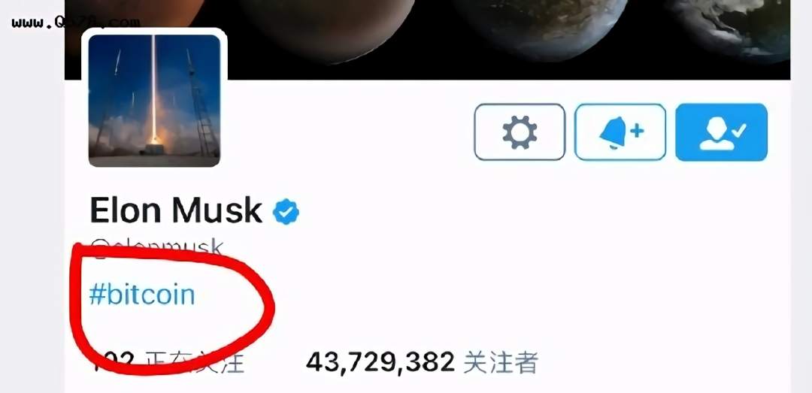
Task: View the 43,729,382 followers list
Action: 422,362
